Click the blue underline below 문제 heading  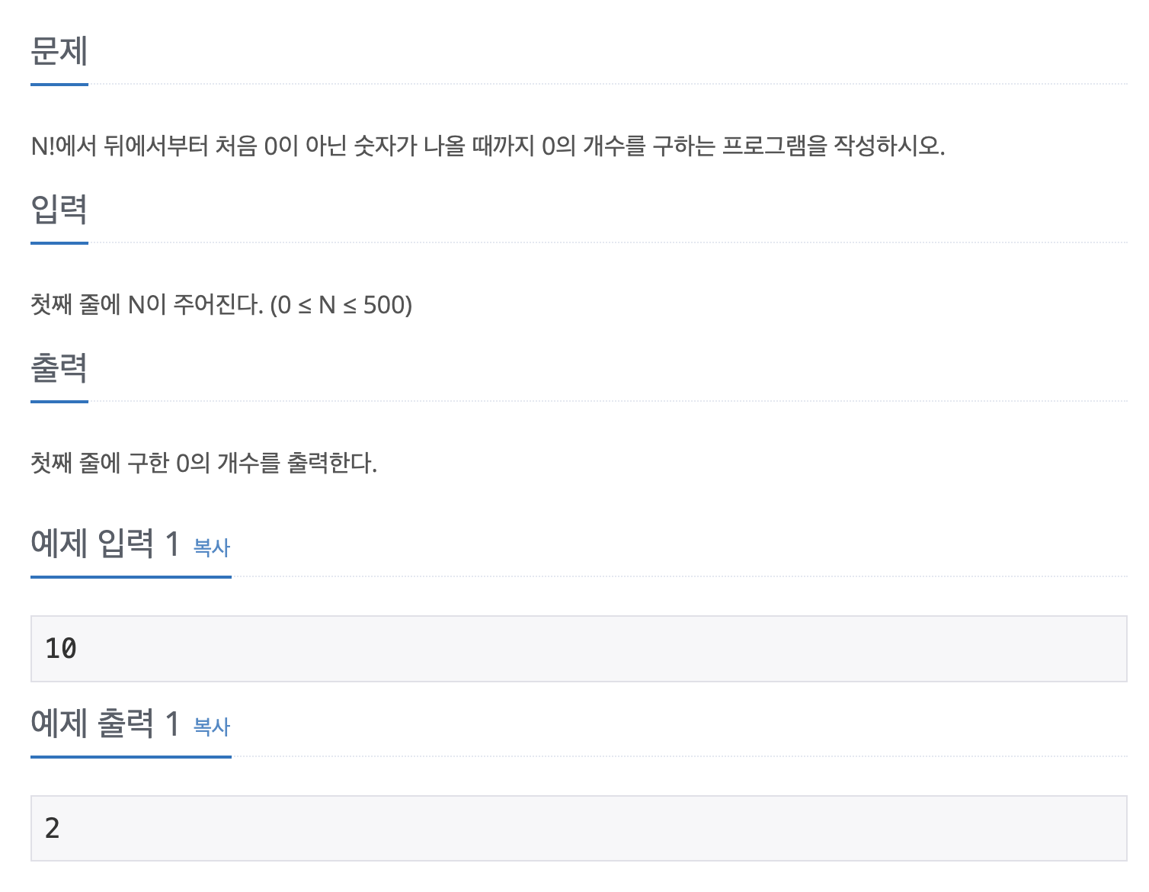point(59,85)
